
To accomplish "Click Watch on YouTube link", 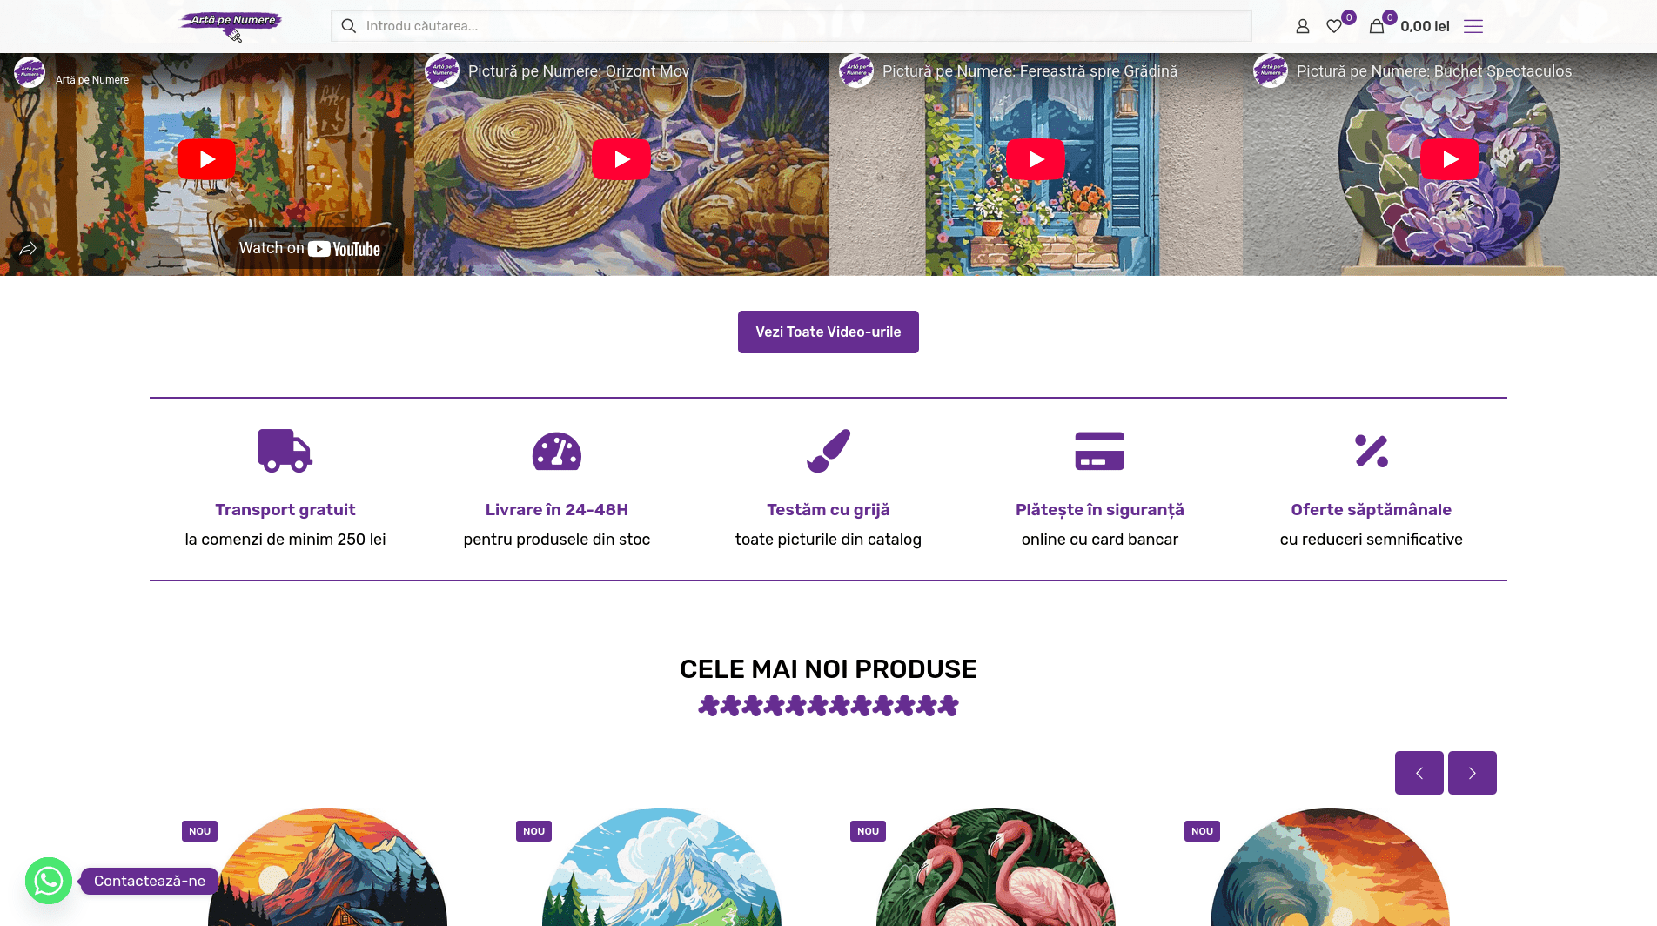I will click(x=309, y=248).
